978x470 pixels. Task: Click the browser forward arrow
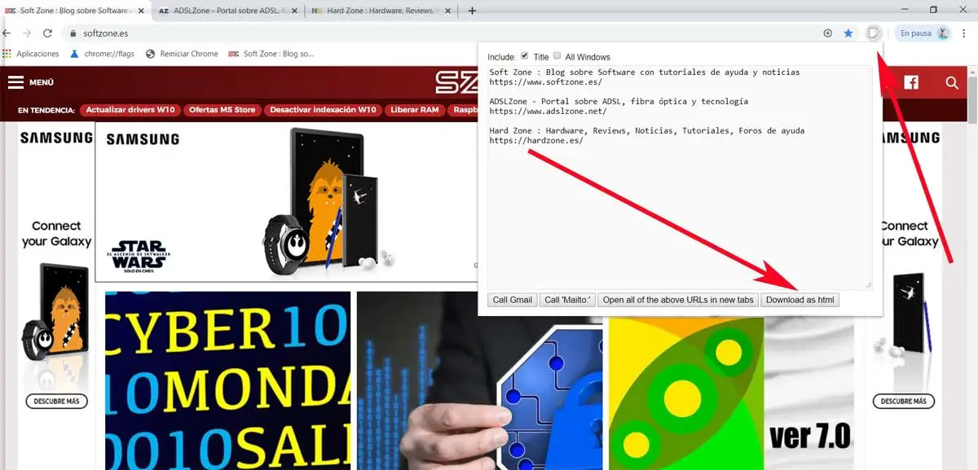point(27,33)
